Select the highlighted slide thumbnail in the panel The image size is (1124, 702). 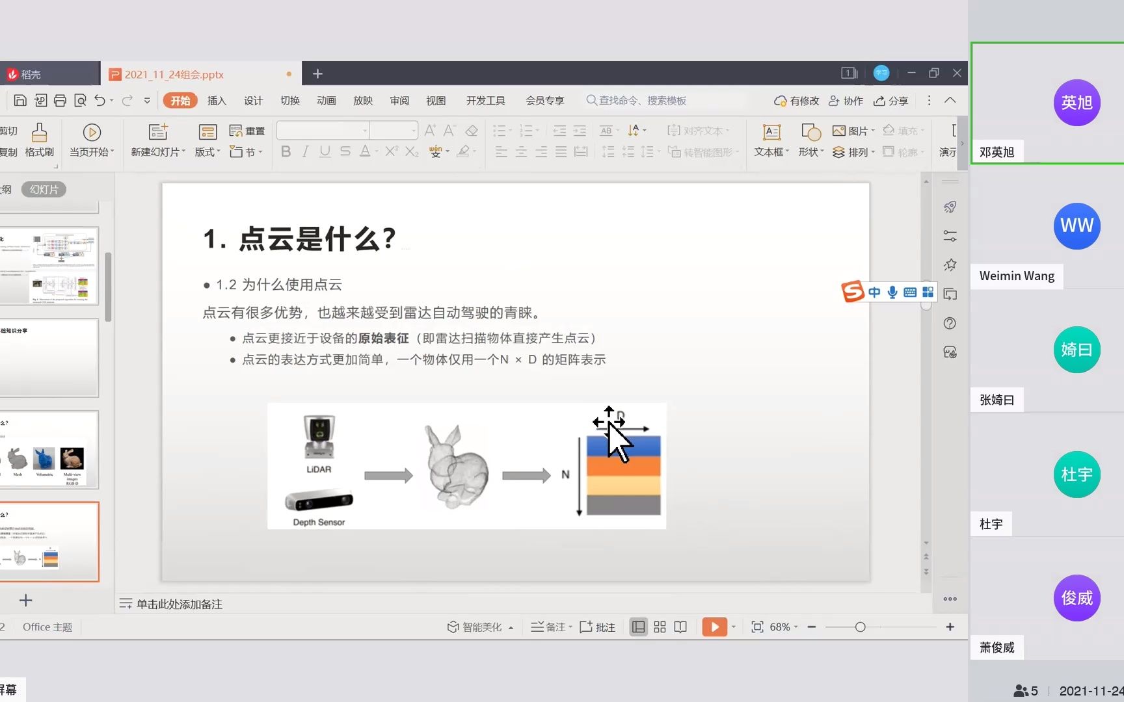[x=50, y=541]
